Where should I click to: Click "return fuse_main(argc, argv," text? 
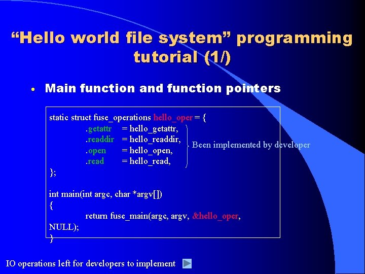click(137, 216)
